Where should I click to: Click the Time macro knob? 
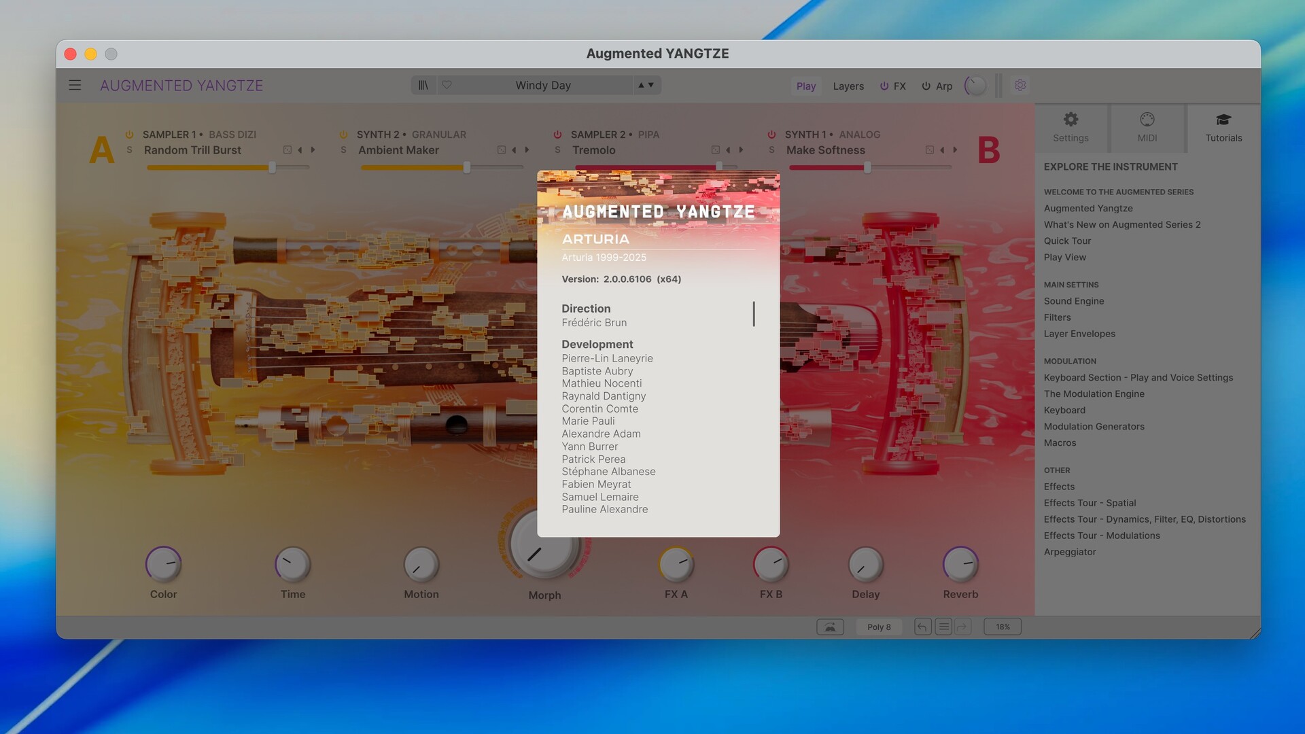[x=293, y=564]
